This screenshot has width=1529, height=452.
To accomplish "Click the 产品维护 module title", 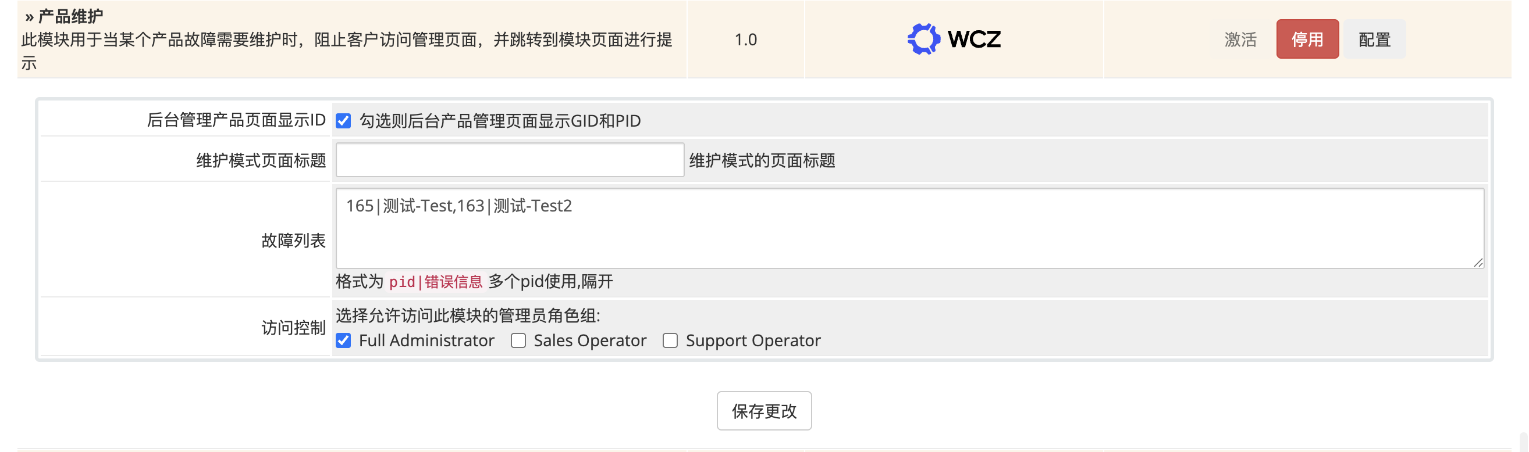I will [x=70, y=17].
